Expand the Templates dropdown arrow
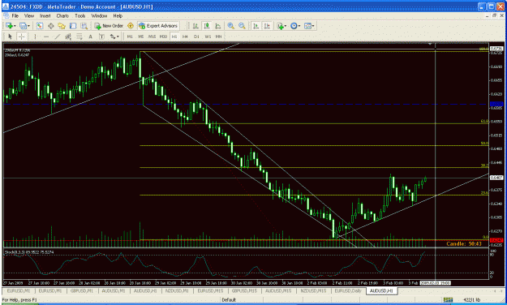 click(x=313, y=26)
